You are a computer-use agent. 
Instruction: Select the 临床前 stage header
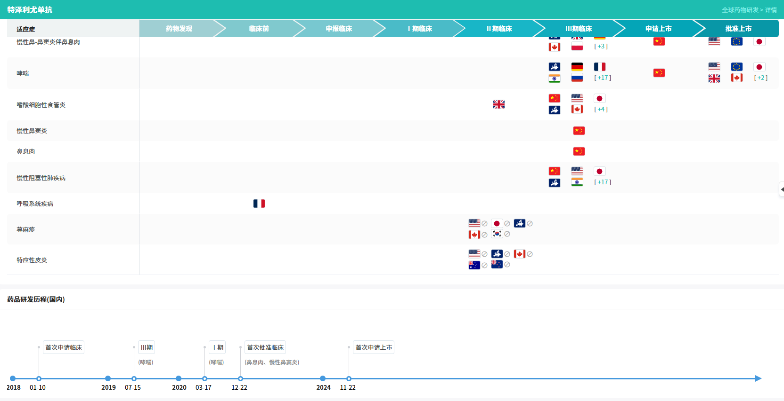259,29
